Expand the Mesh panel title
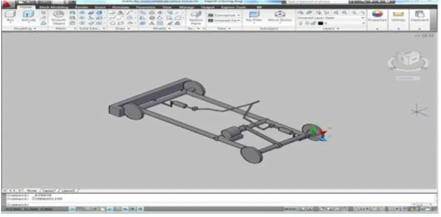Viewport: 441px width, 217px height. (x=62, y=28)
